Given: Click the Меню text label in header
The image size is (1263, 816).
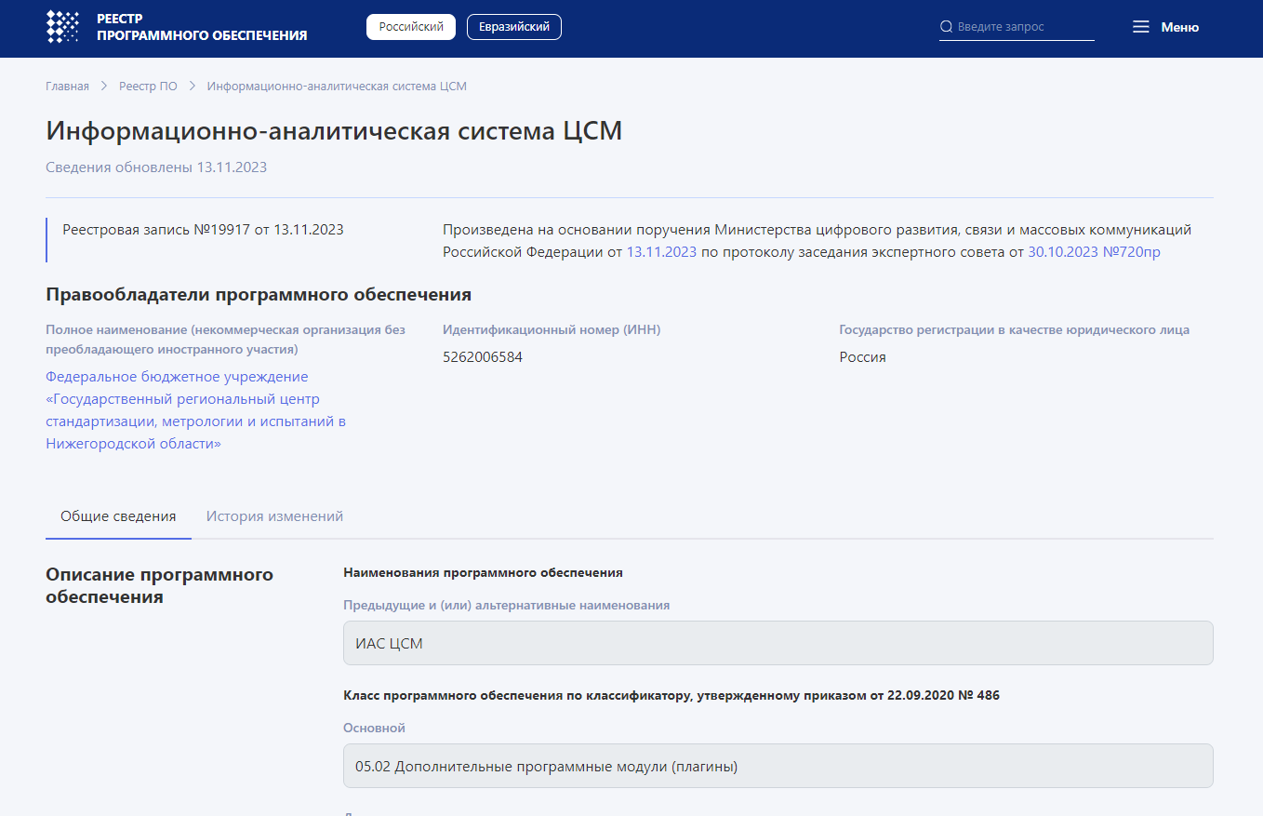Looking at the screenshot, I should point(1179,27).
